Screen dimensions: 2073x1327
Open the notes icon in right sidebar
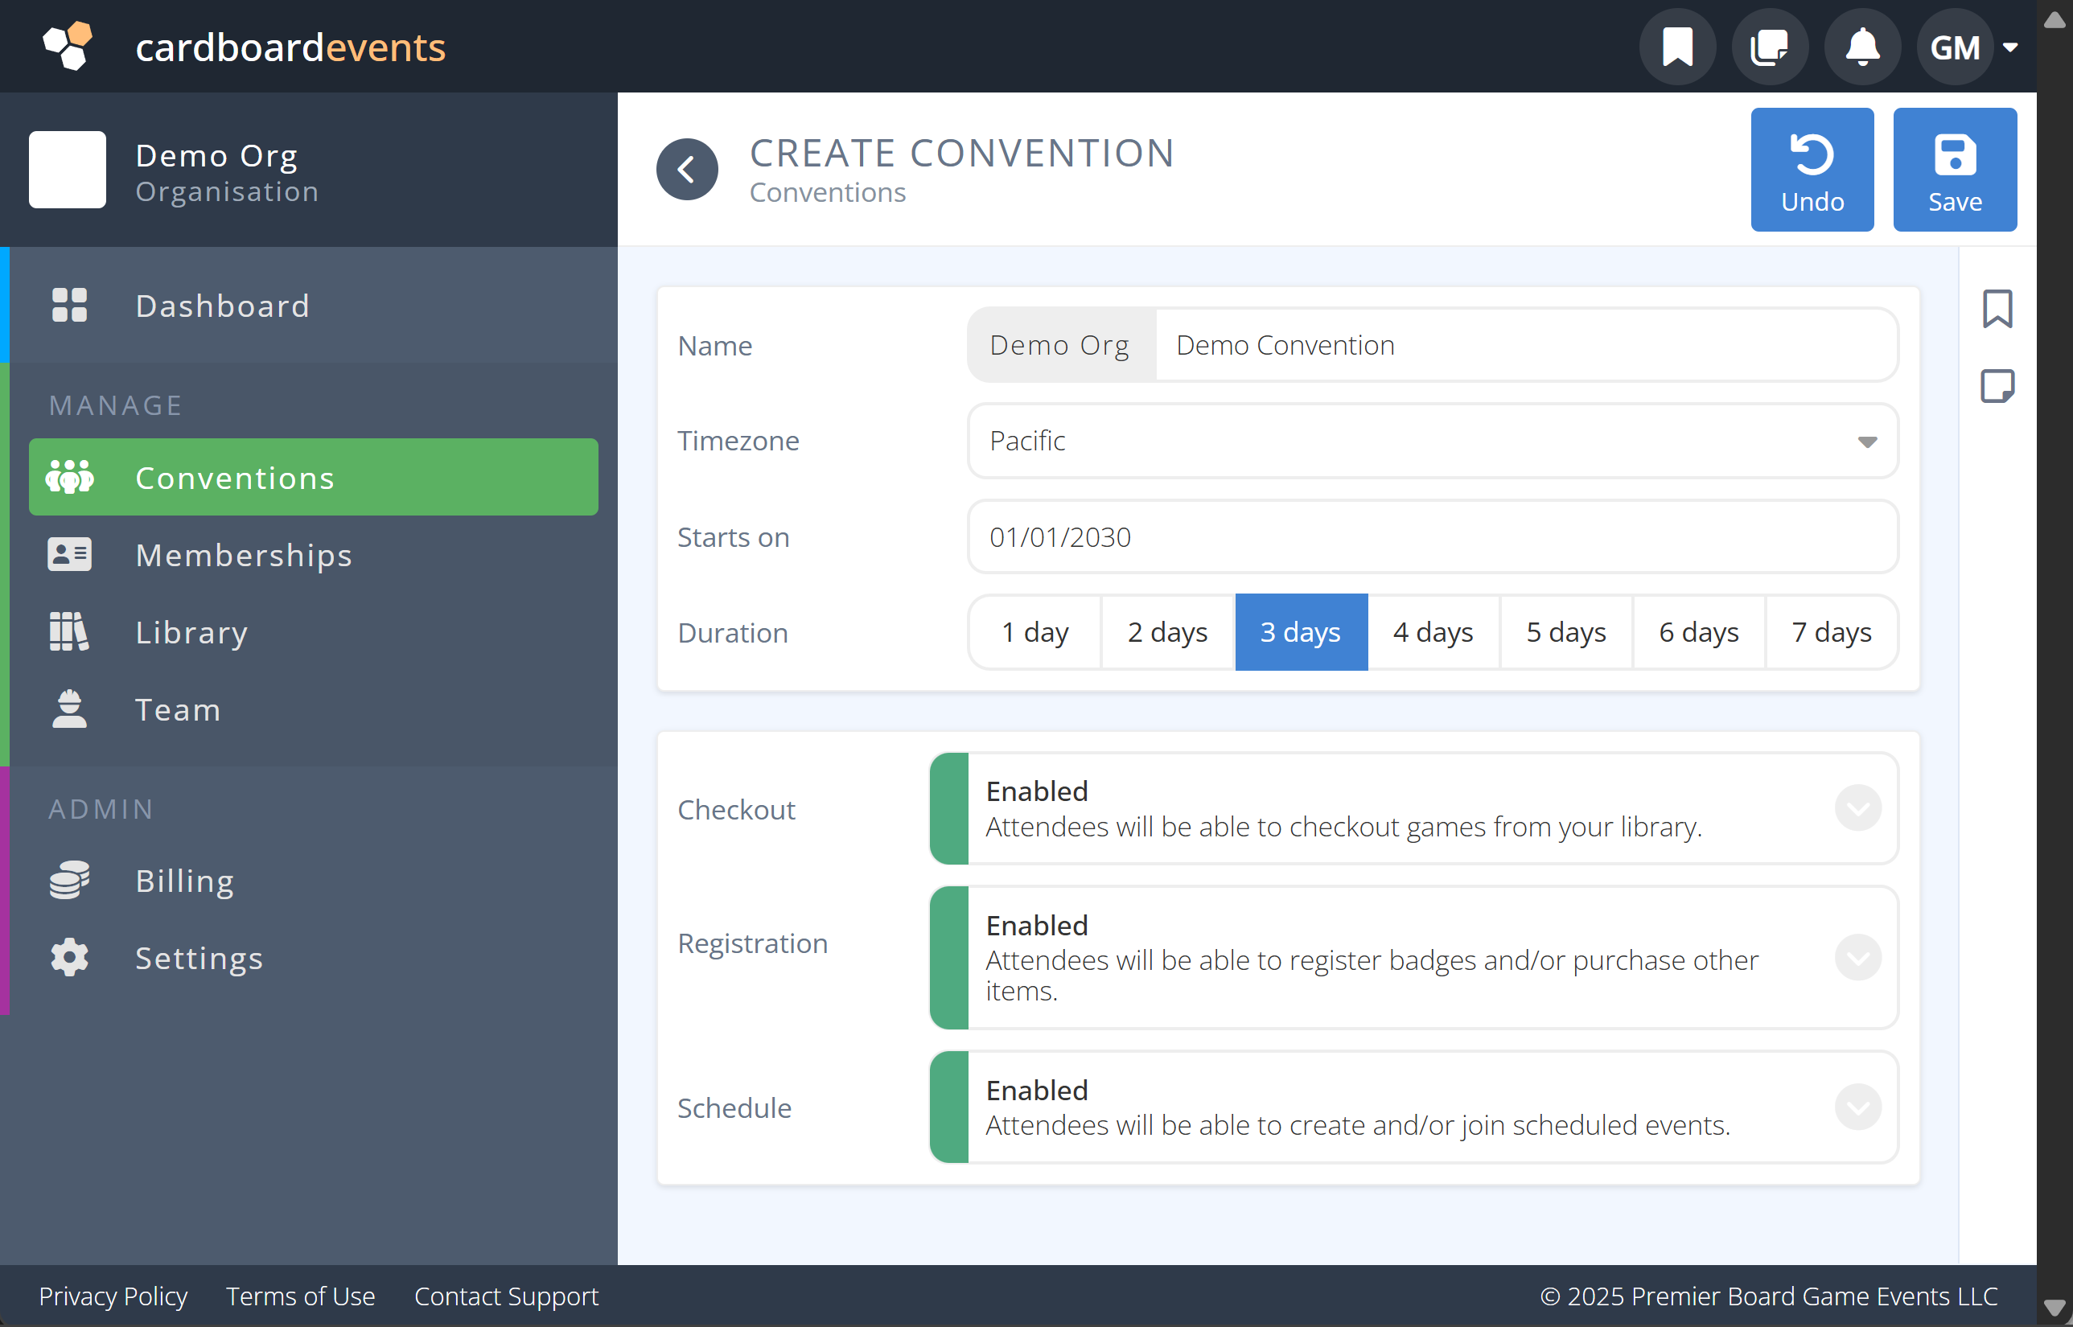pyautogui.click(x=1998, y=385)
